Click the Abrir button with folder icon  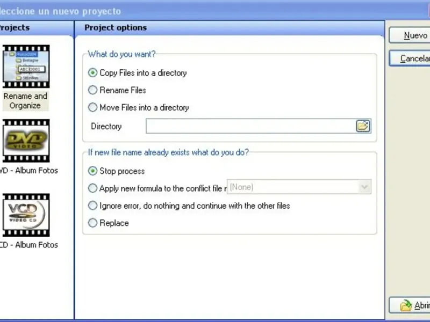click(x=415, y=305)
